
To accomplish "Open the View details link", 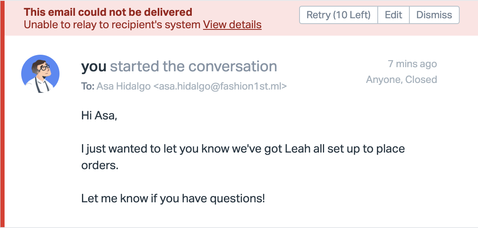I will [232, 25].
